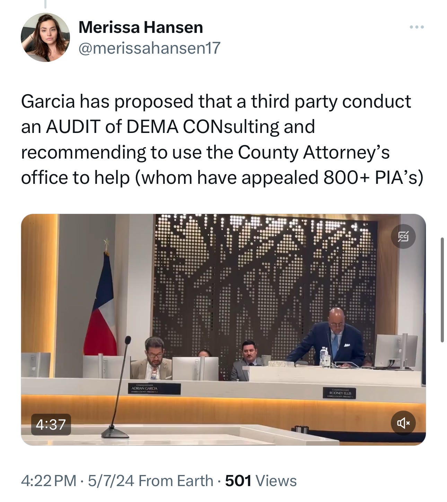Screen dimensions: 447x502
Task: Click the 501 Views counter
Action: [261, 481]
